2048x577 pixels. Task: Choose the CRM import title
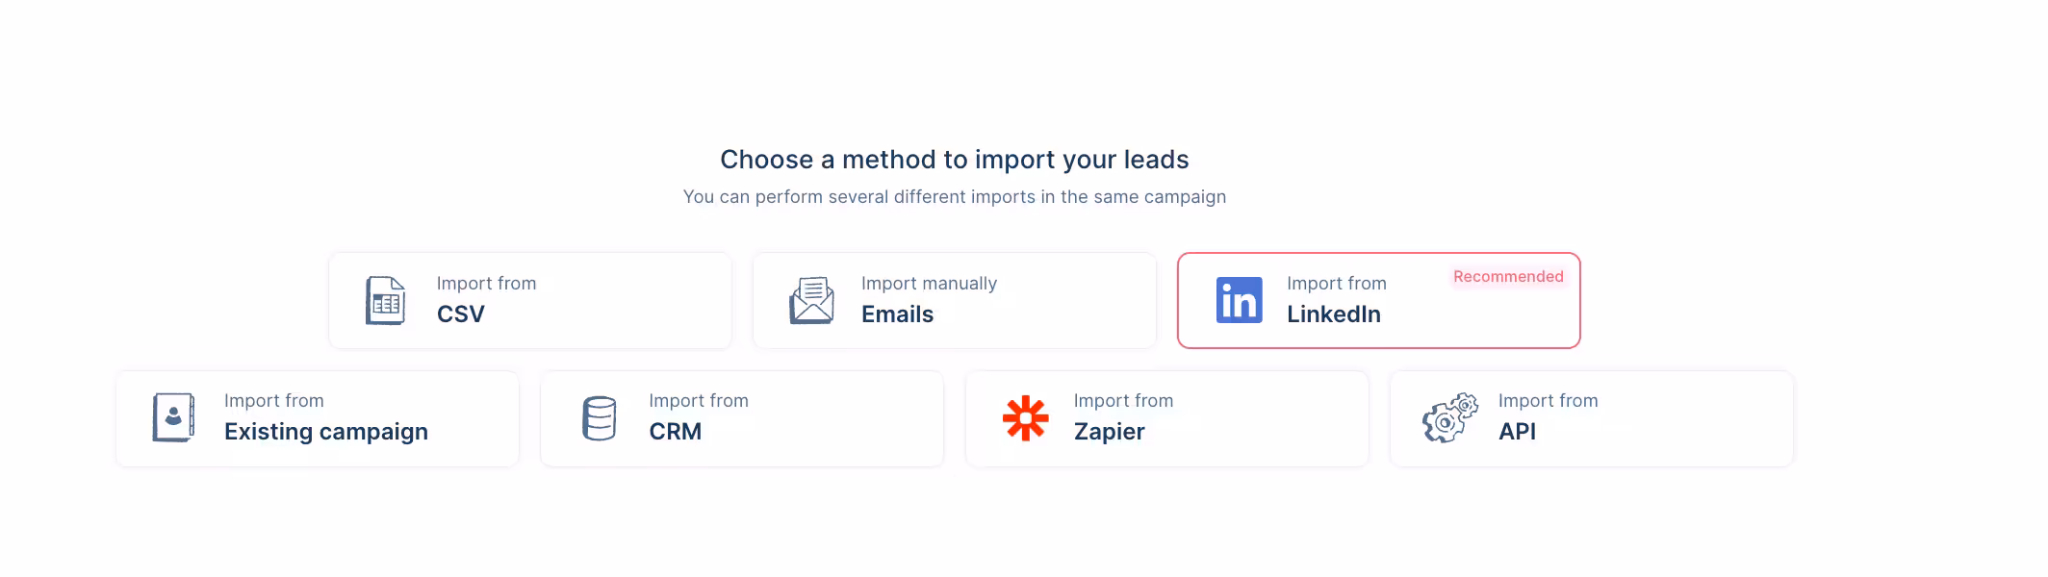point(675,432)
